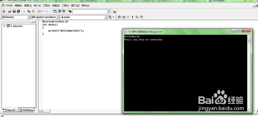Screen dimensions: 258x117
Task: Close the 1.exe console window
Action: (x=246, y=31)
